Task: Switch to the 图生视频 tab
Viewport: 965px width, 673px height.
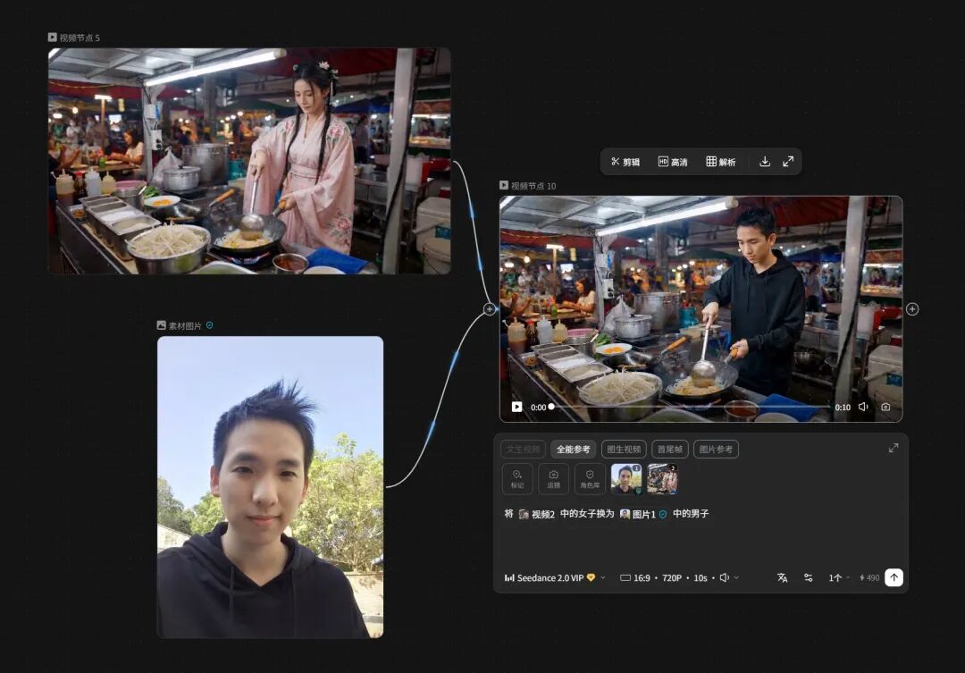Action: pyautogui.click(x=625, y=449)
